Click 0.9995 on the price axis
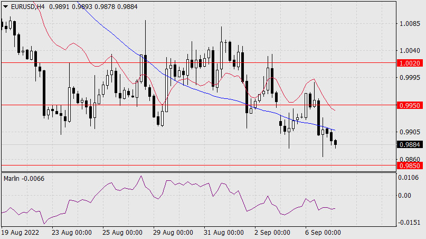 coord(410,78)
